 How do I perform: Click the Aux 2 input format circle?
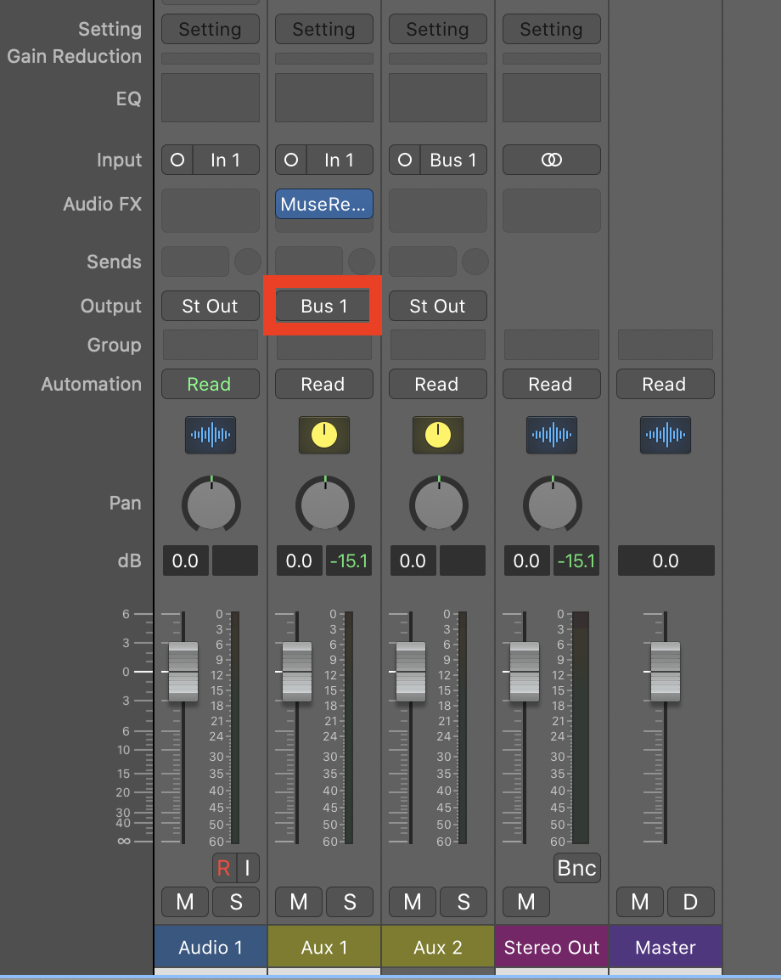pyautogui.click(x=405, y=160)
